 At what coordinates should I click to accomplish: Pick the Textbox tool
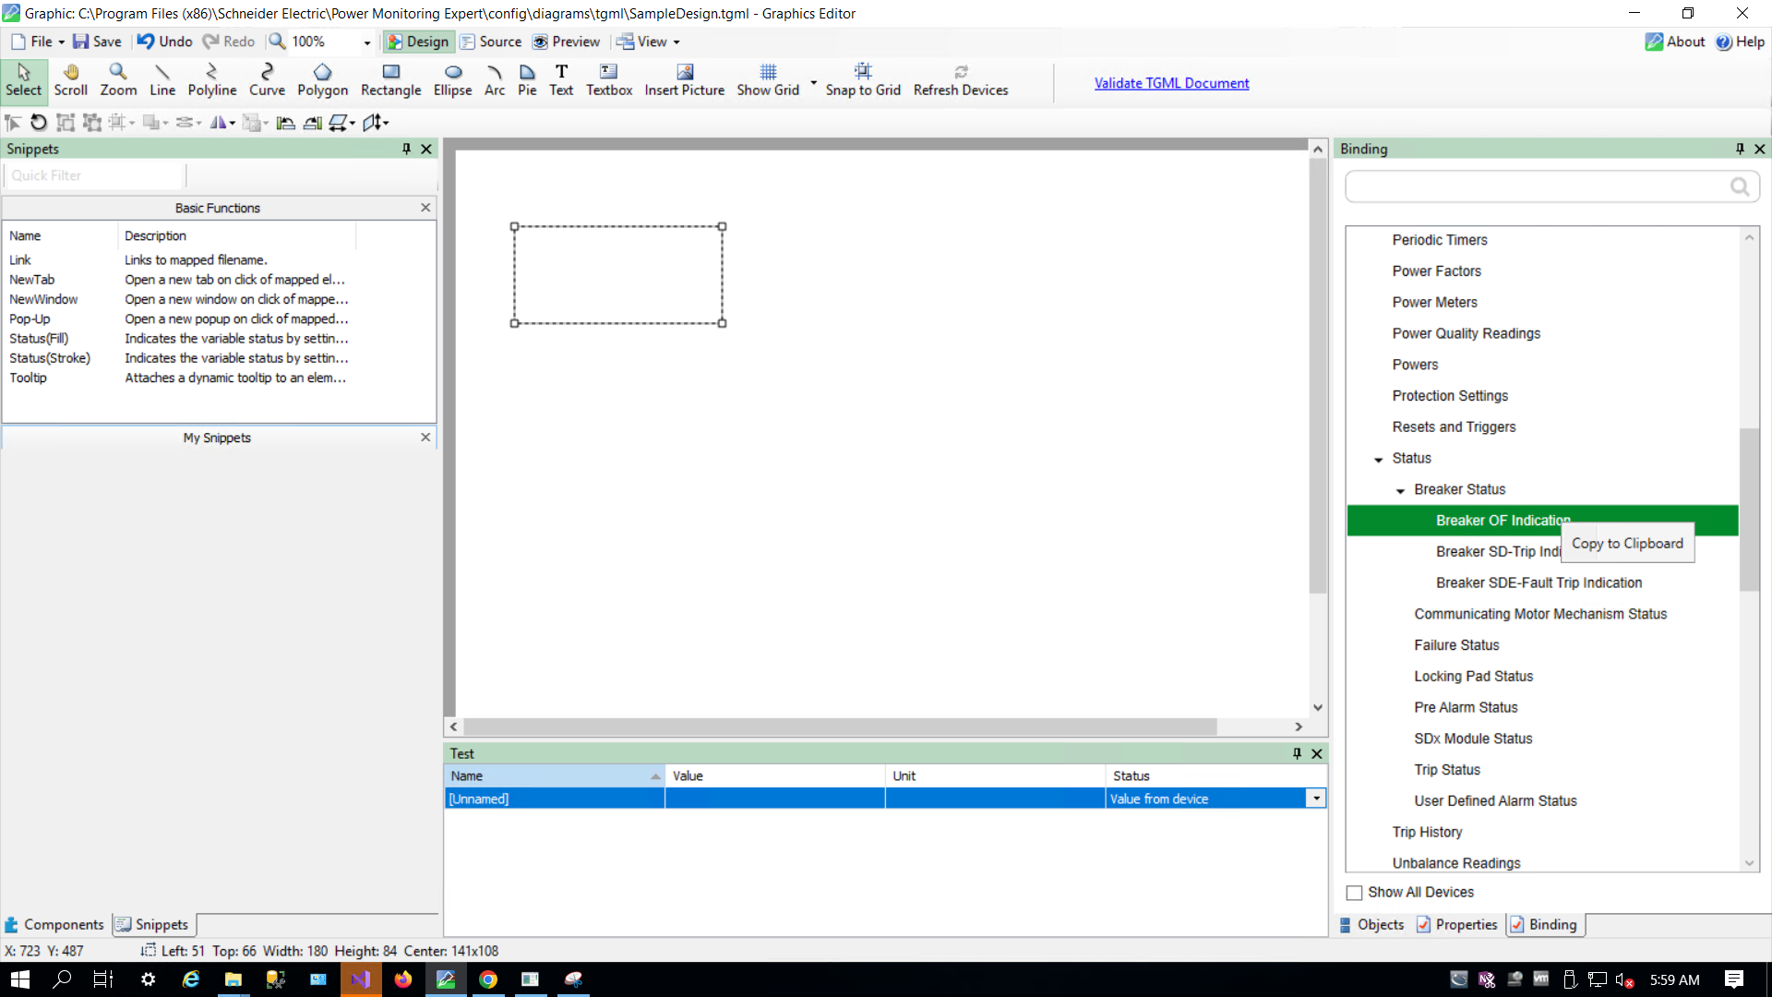coord(609,80)
